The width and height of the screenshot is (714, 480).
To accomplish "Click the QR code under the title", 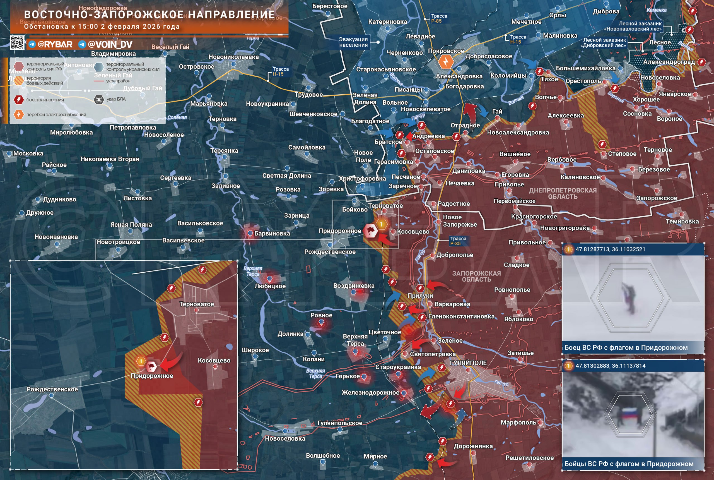I will (17, 42).
